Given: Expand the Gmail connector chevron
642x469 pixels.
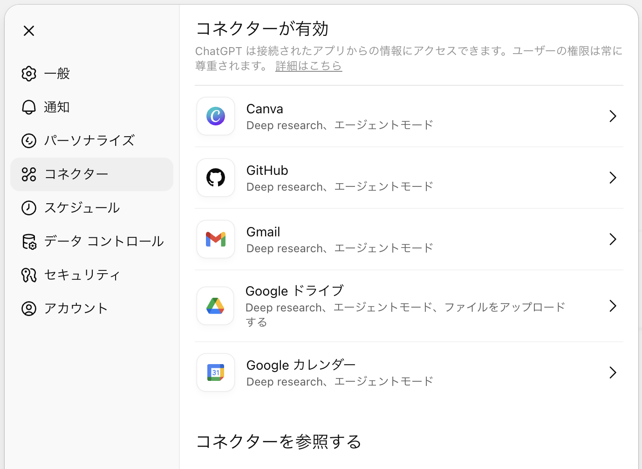Looking at the screenshot, I should 613,239.
